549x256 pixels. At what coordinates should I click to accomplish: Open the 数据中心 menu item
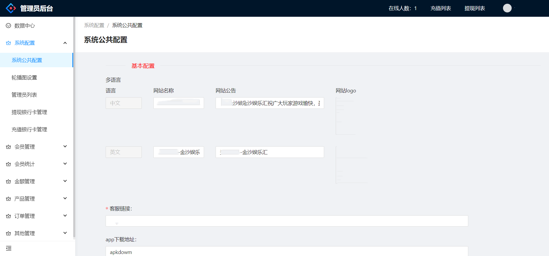click(x=36, y=26)
